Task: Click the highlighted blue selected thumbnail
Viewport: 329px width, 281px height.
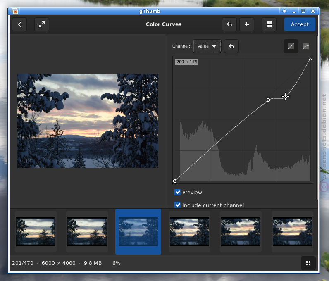Action: point(138,231)
